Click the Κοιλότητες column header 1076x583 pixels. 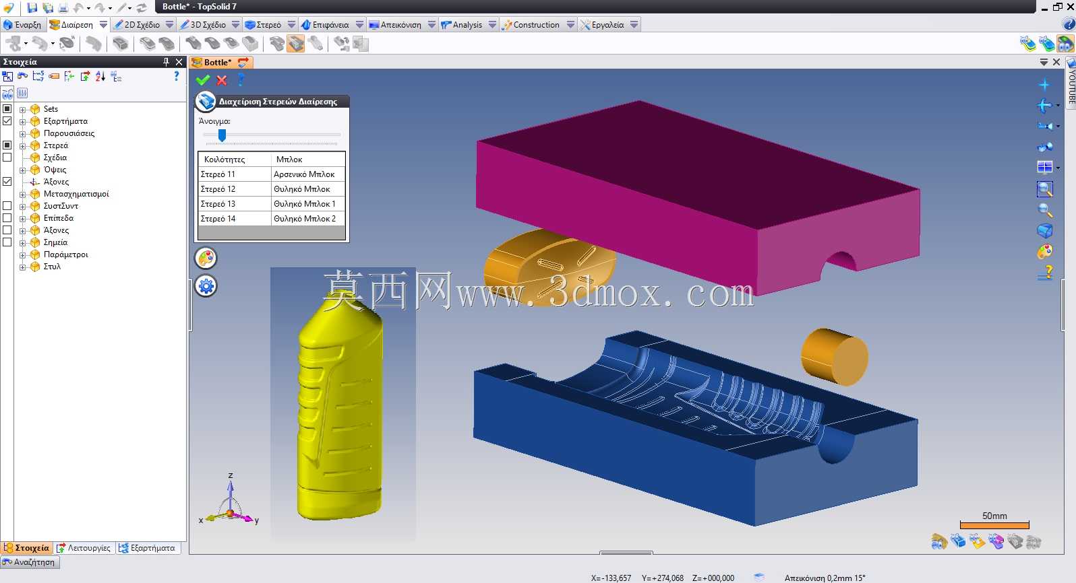click(x=234, y=160)
